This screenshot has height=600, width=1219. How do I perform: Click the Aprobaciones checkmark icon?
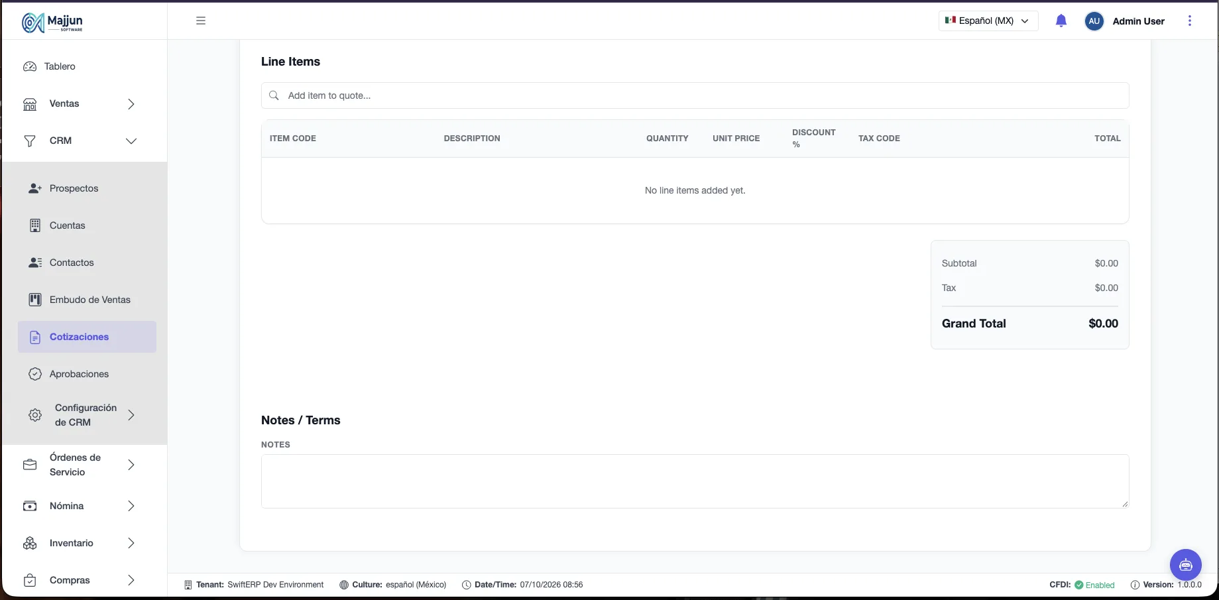coord(35,374)
